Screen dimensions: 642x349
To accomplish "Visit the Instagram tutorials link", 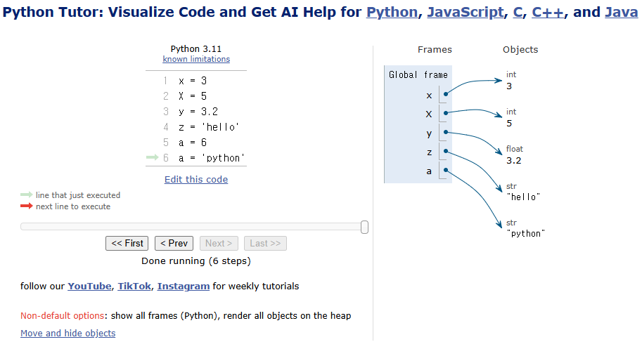I will [184, 286].
